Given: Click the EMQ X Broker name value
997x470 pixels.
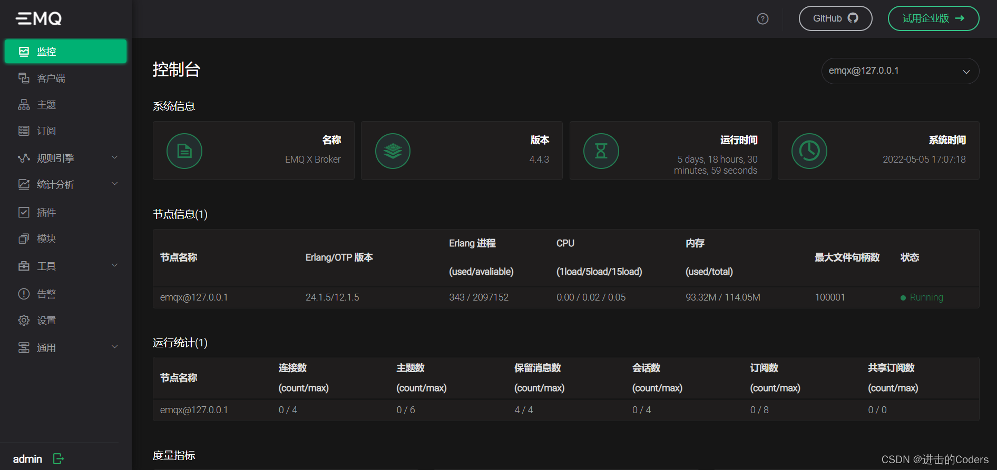Looking at the screenshot, I should [x=313, y=159].
